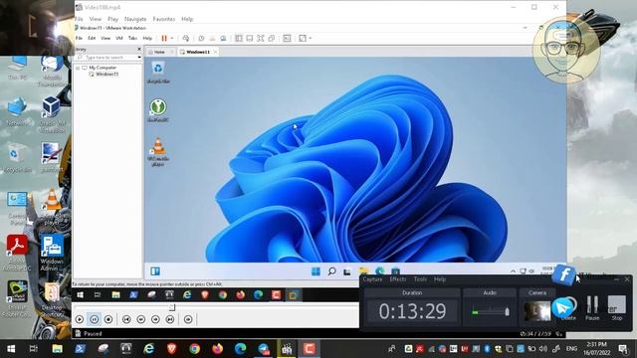Open the recorder Effects menu
This screenshot has width=637, height=358.
(x=398, y=279)
